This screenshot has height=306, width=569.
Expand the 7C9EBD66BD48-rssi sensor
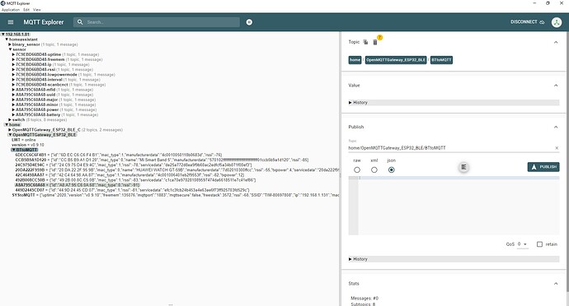pos(13,70)
